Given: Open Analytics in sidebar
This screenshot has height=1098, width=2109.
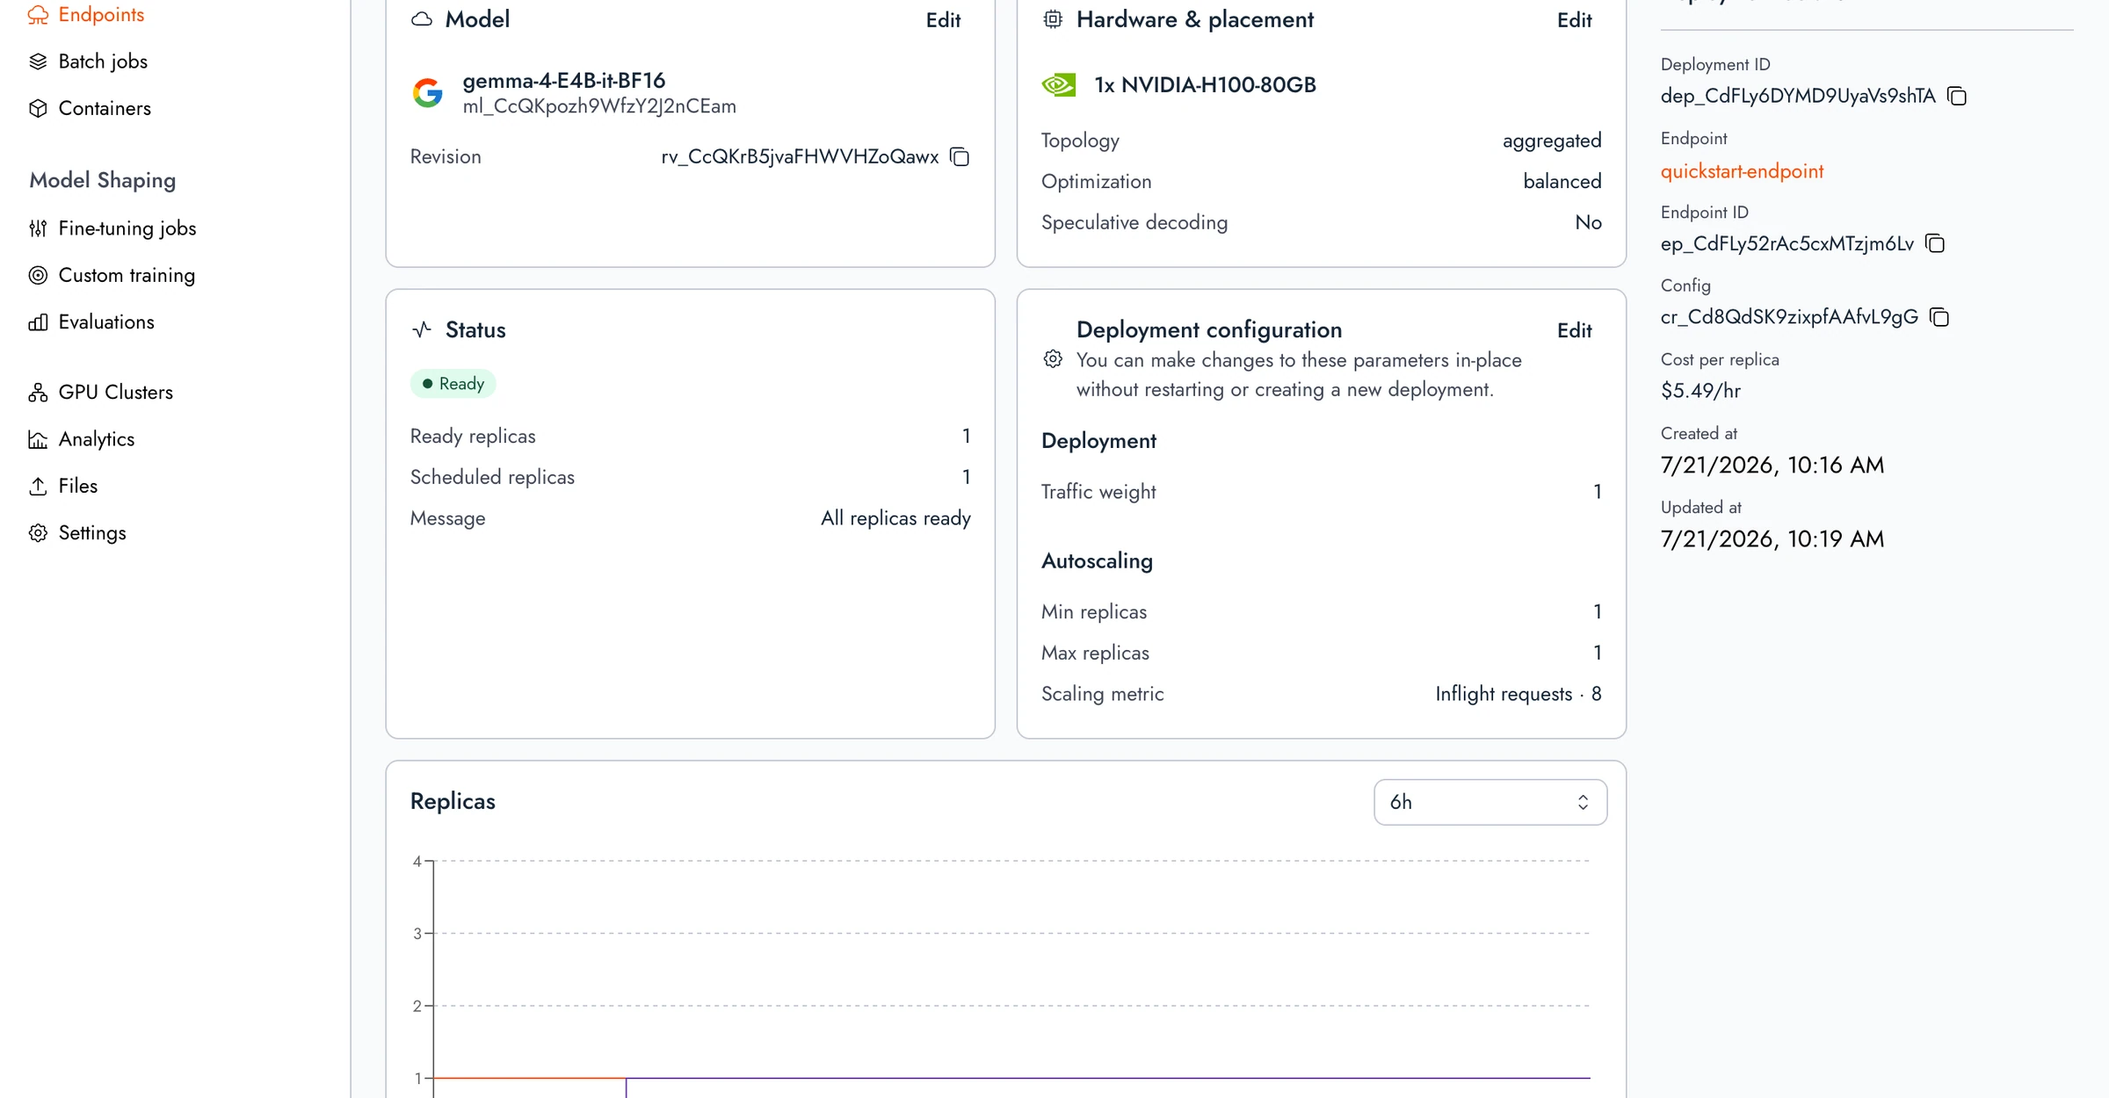Looking at the screenshot, I should (x=97, y=439).
